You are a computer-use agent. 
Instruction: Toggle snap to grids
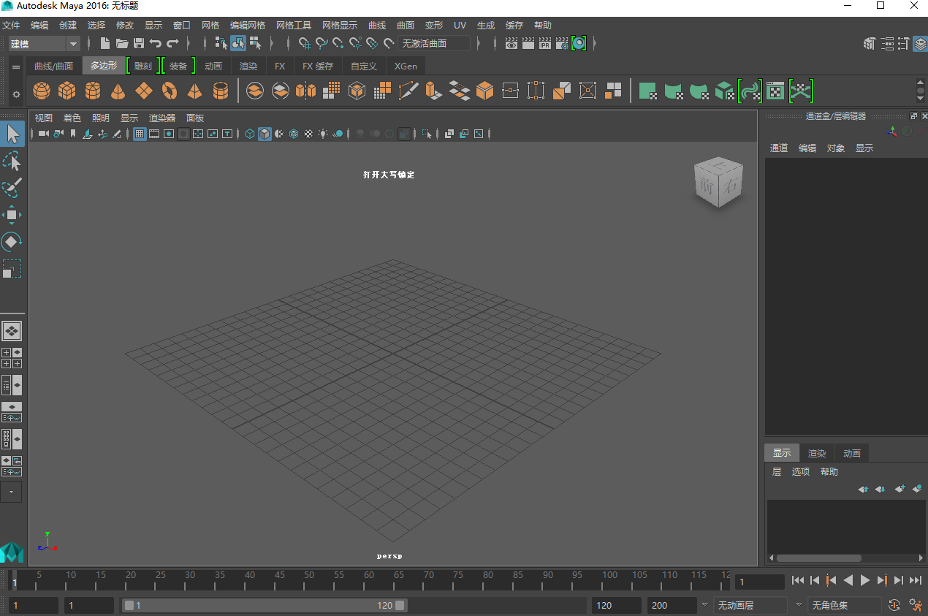coord(305,43)
